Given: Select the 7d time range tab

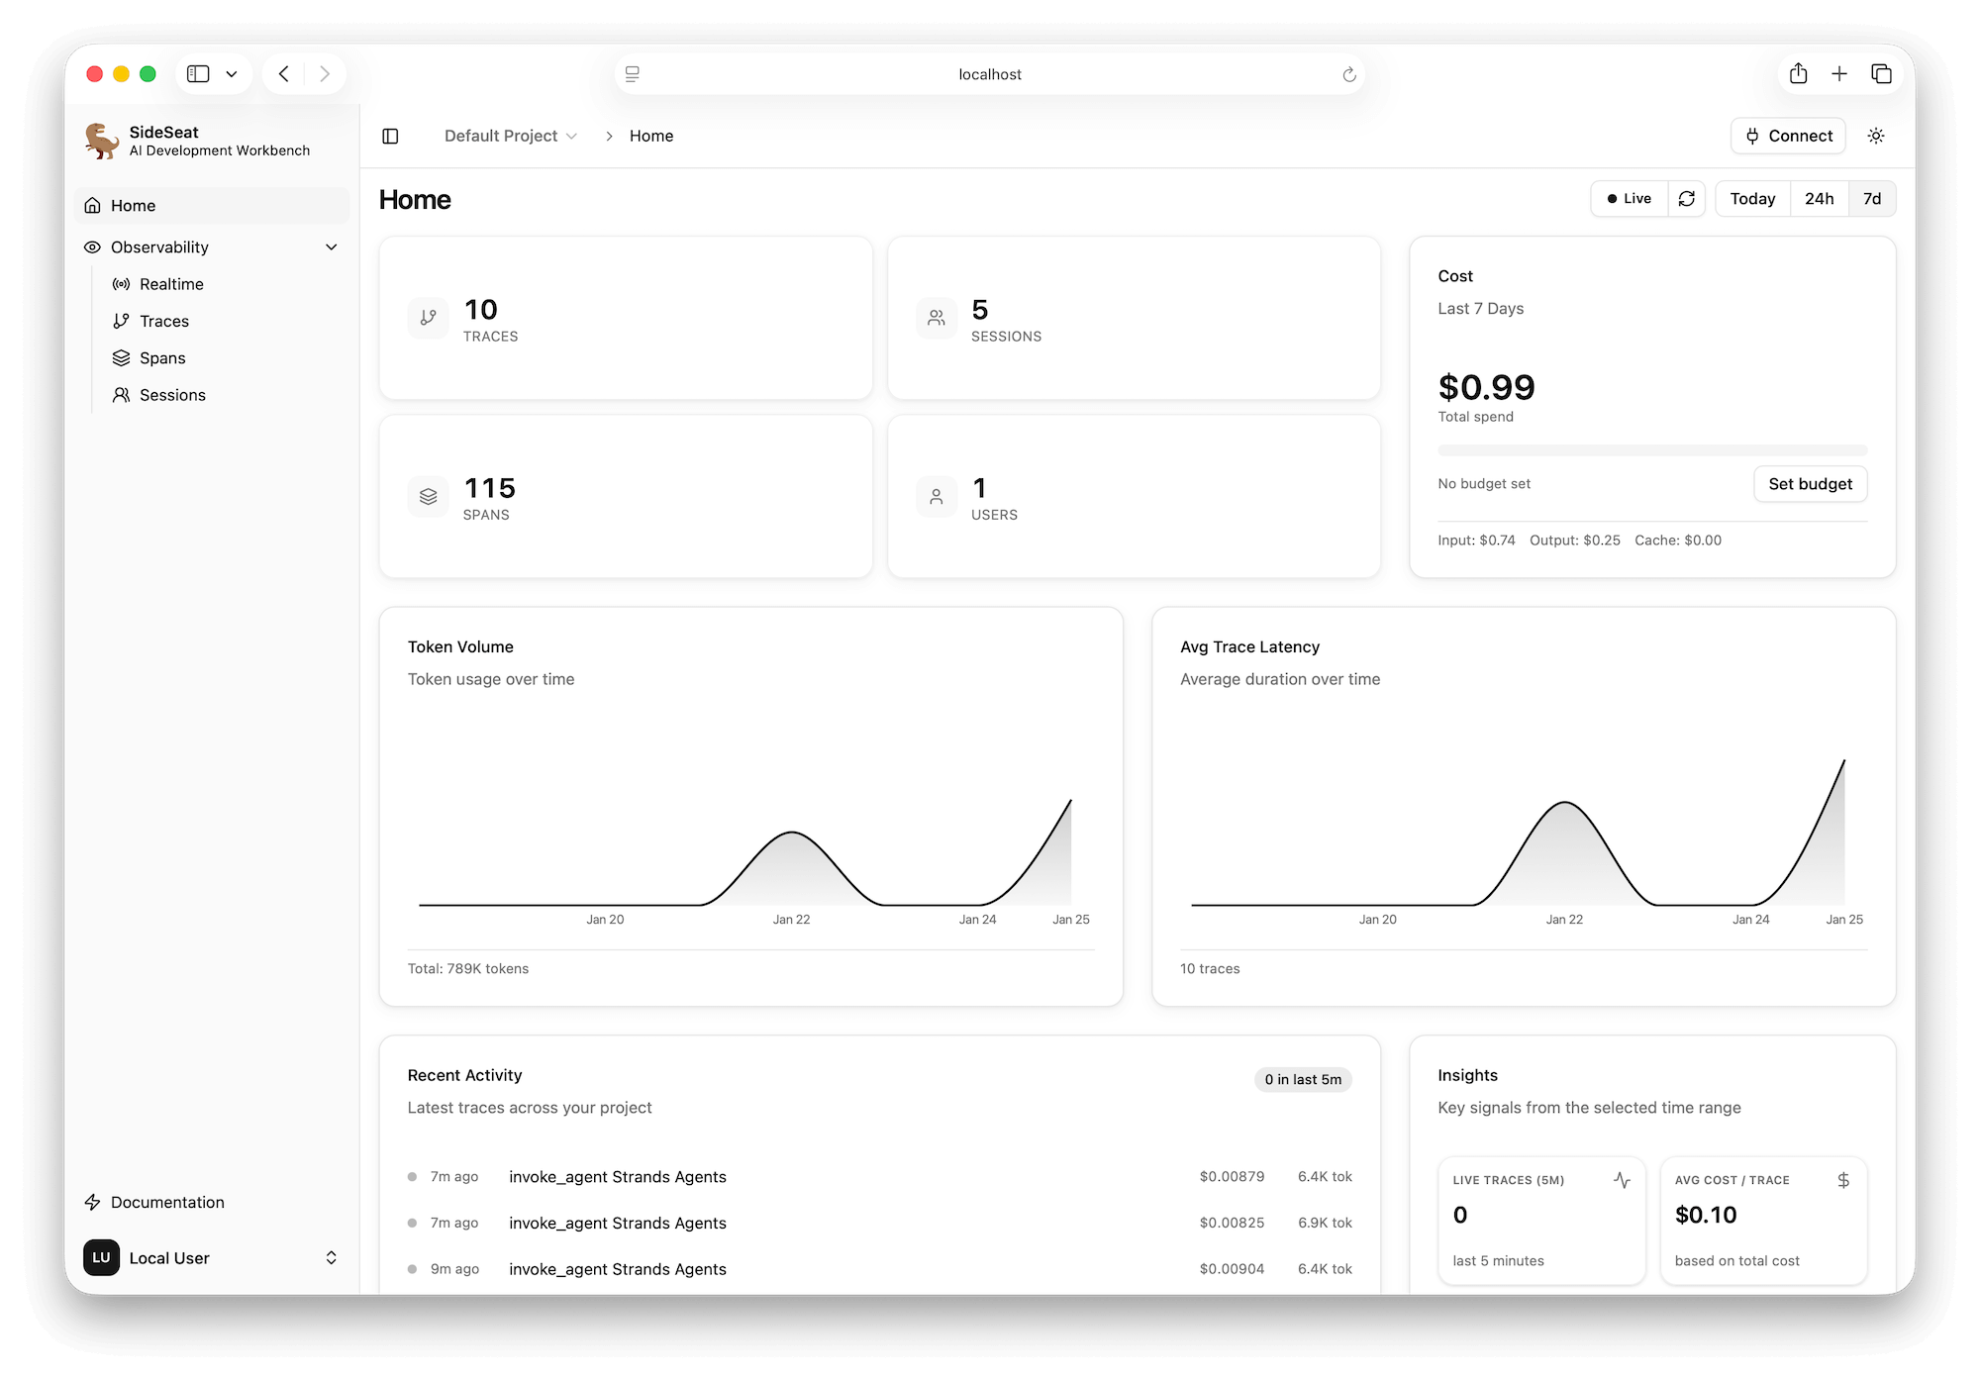Looking at the screenshot, I should (1872, 198).
